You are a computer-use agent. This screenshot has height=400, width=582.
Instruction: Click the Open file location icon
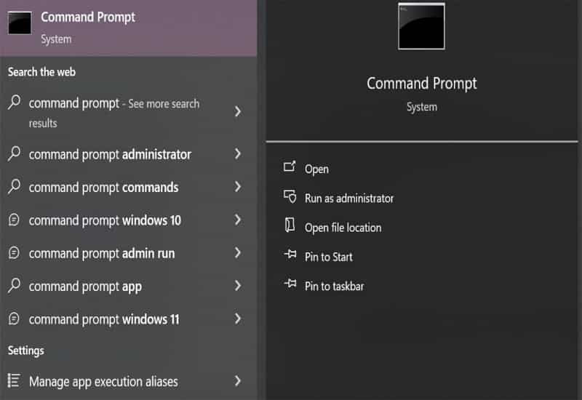[x=290, y=226]
